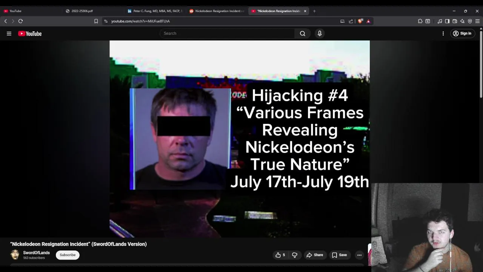Image resolution: width=483 pixels, height=272 pixels.
Task: Click the YouTube search field
Action: [x=227, y=33]
